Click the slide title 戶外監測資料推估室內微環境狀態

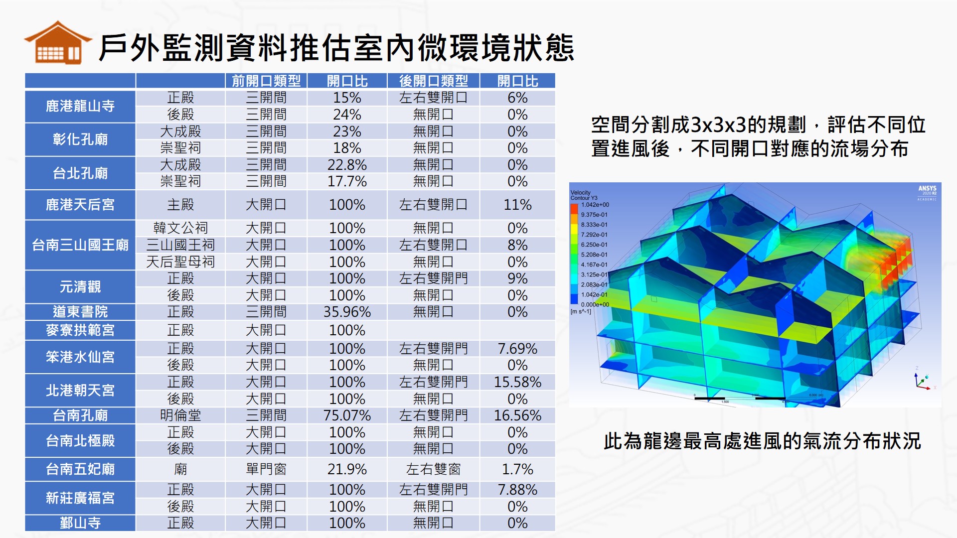[x=336, y=48]
